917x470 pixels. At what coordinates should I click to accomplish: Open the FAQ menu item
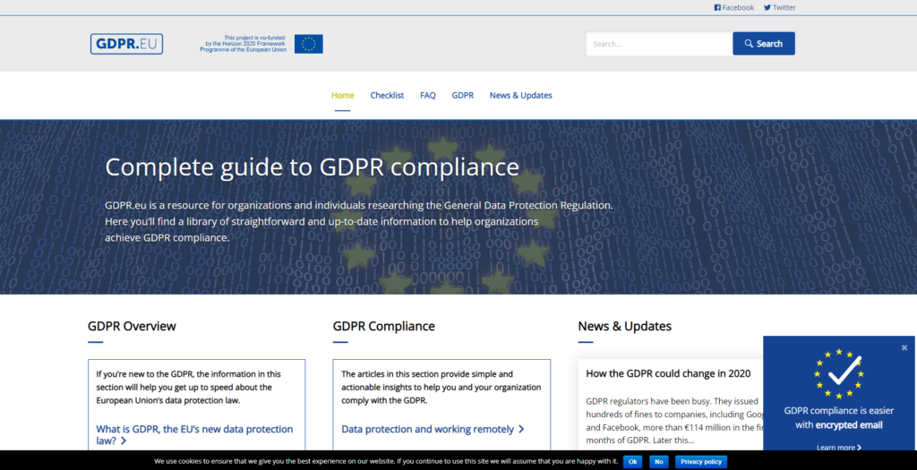pyautogui.click(x=427, y=95)
